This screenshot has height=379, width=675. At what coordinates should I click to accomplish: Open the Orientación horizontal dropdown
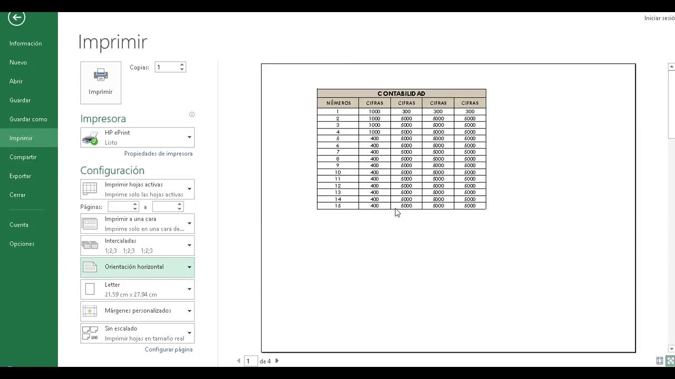(189, 267)
